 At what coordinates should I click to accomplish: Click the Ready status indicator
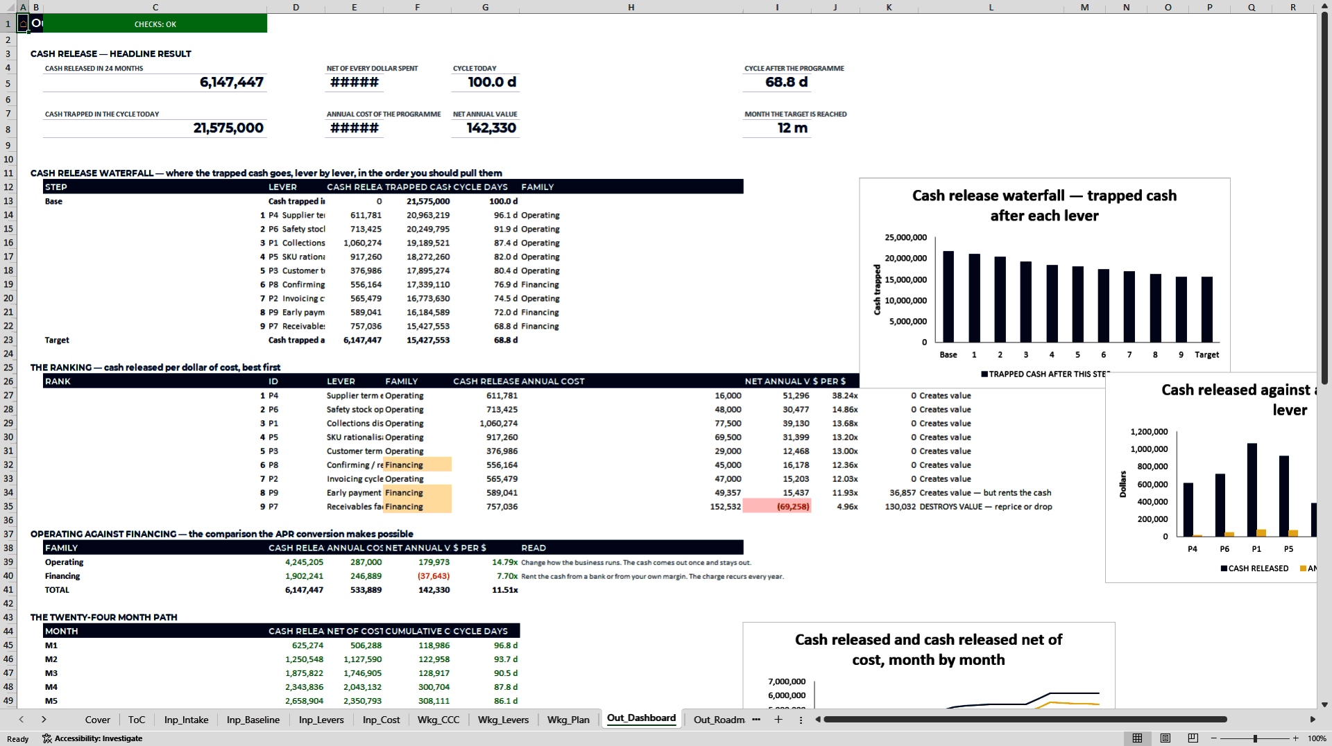point(17,739)
